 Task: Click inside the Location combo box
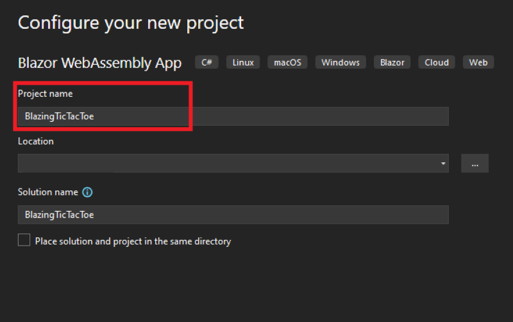tap(224, 164)
